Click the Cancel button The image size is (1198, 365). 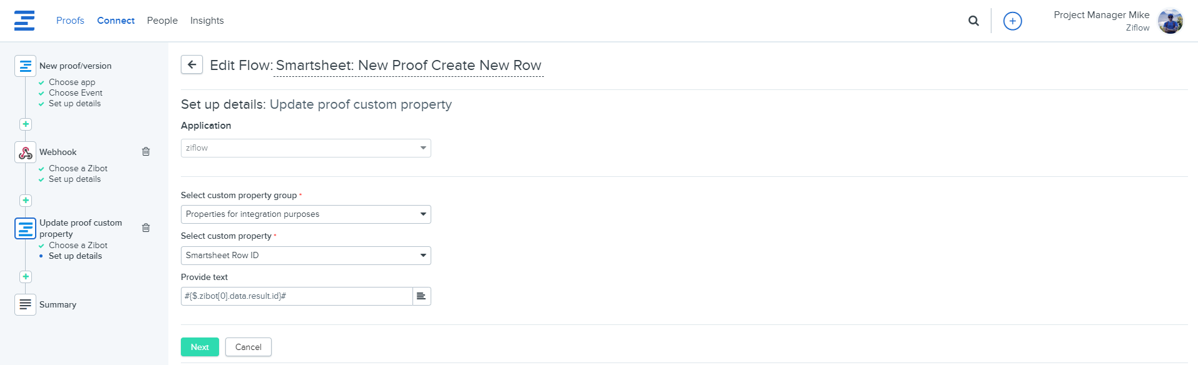coord(248,347)
